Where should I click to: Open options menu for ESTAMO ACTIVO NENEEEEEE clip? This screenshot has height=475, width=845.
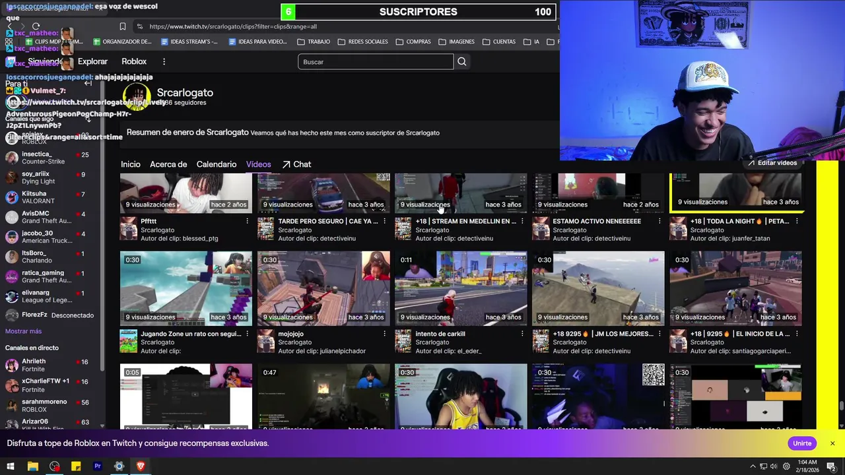(659, 221)
